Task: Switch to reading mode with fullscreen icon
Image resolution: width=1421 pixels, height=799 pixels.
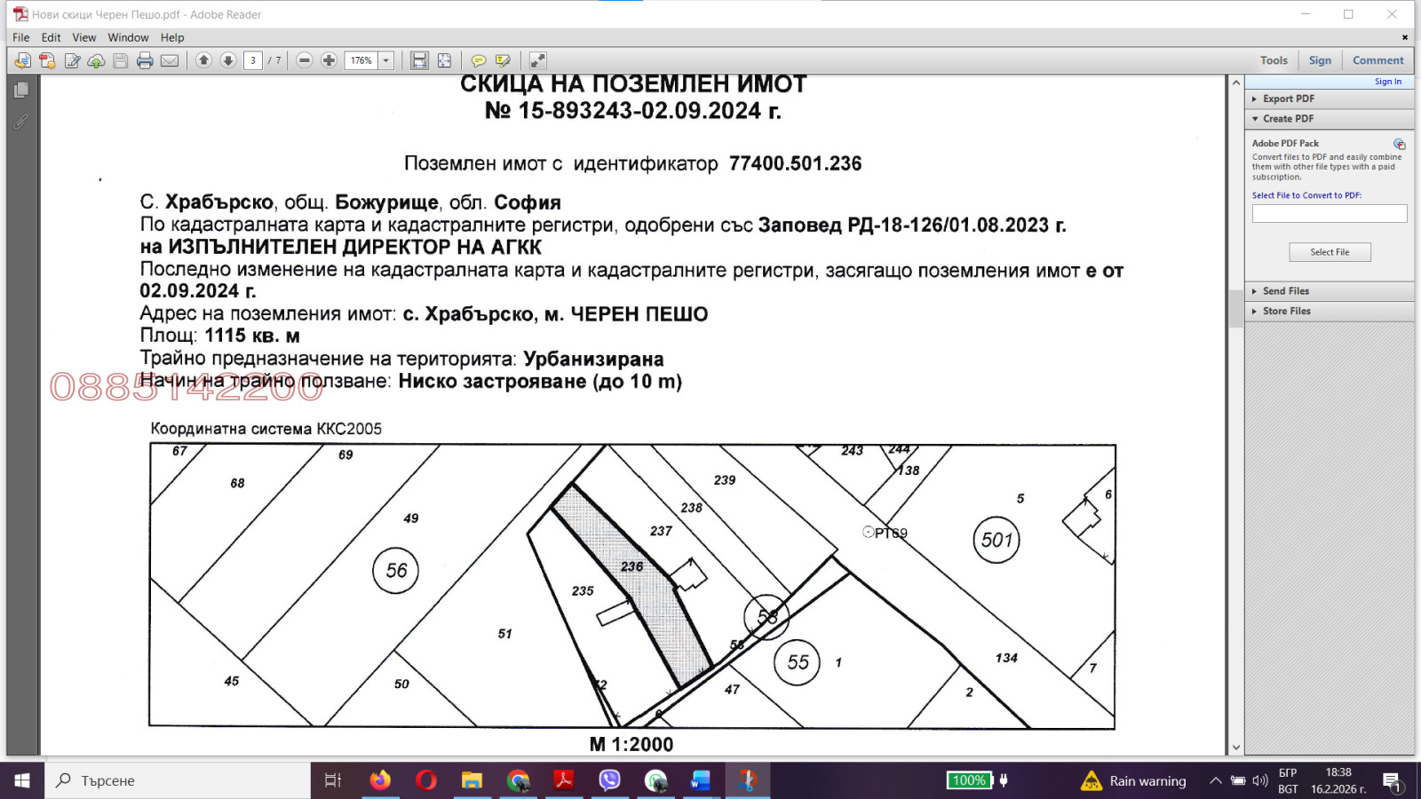Action: tap(538, 59)
